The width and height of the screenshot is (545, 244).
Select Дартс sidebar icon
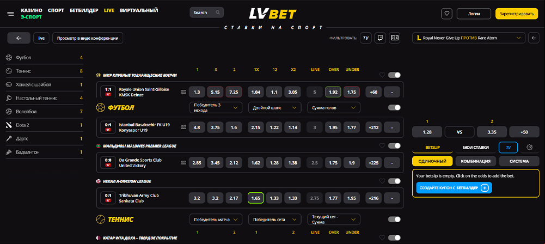[x=9, y=139]
